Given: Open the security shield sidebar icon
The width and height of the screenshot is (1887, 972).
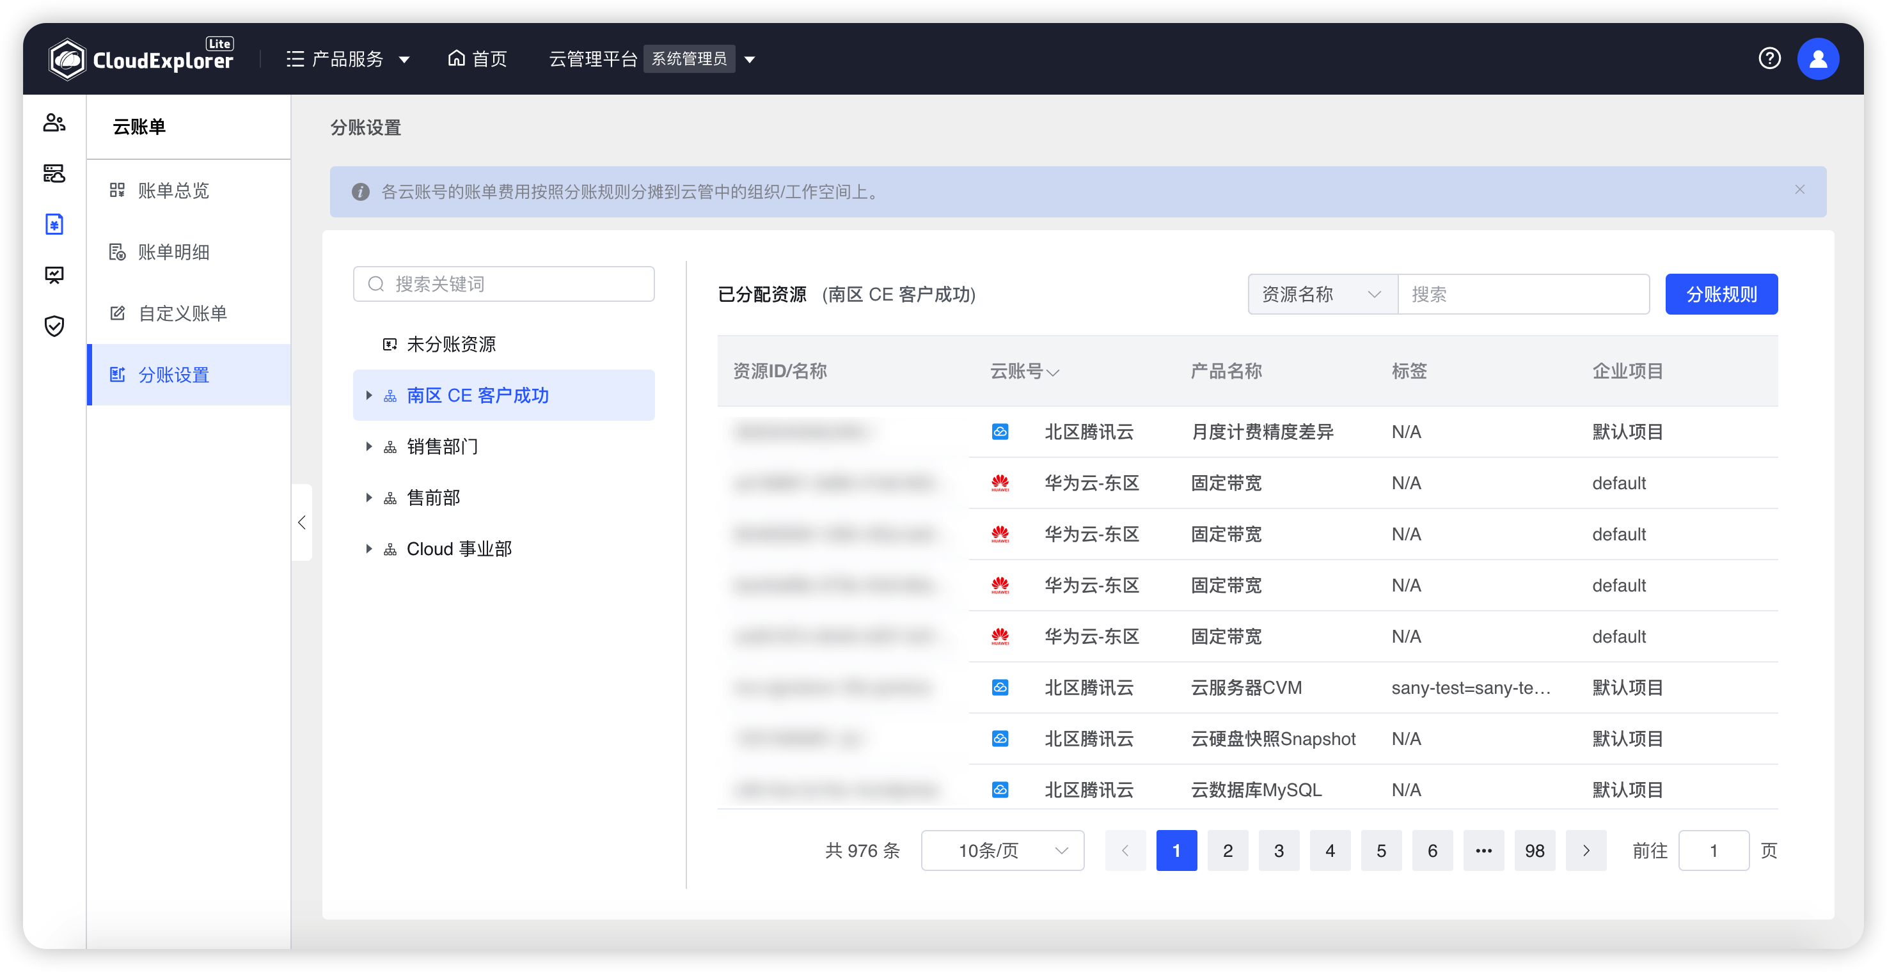Looking at the screenshot, I should pos(54,326).
